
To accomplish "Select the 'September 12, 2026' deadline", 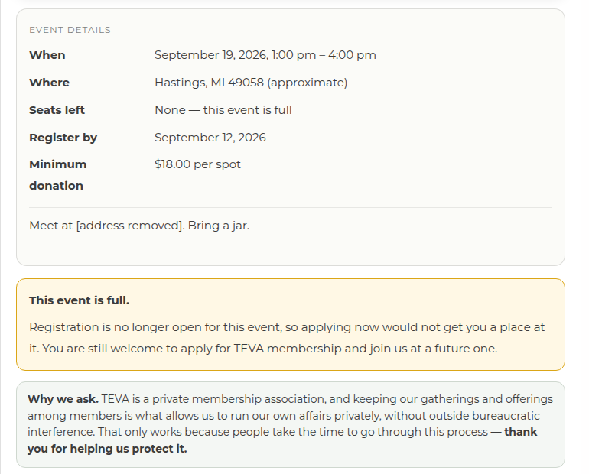I will click(210, 138).
